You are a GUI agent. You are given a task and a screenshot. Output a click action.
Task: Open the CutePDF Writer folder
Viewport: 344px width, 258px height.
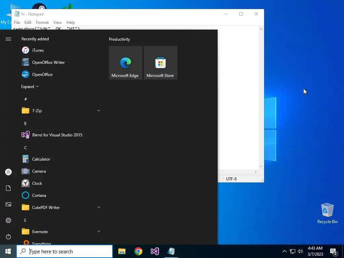tap(61, 207)
